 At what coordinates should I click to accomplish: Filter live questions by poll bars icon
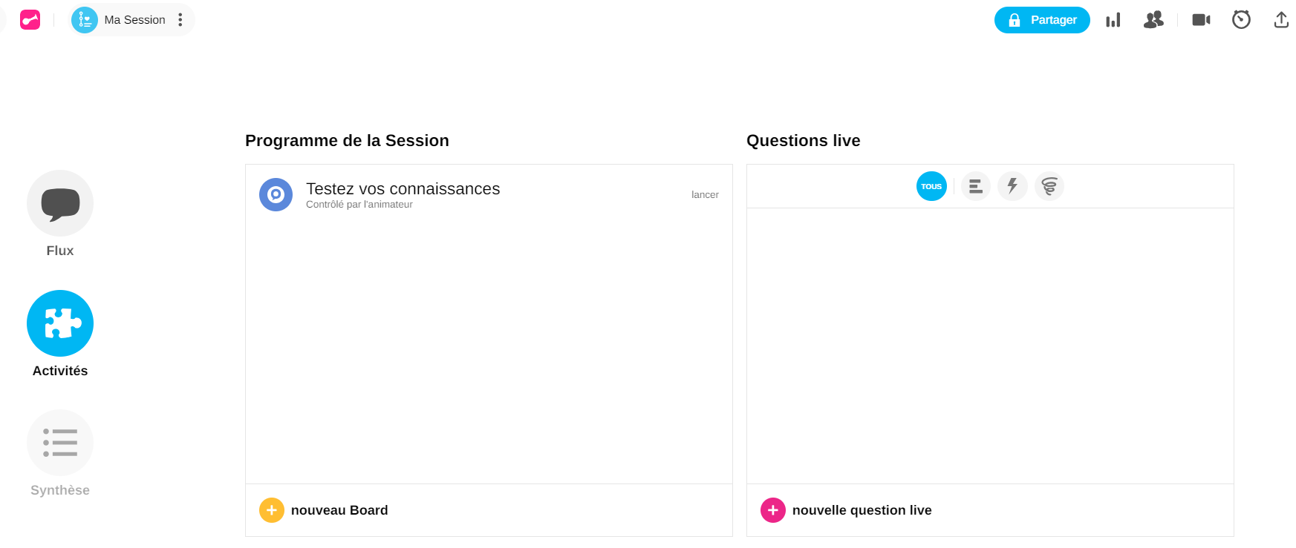[976, 186]
